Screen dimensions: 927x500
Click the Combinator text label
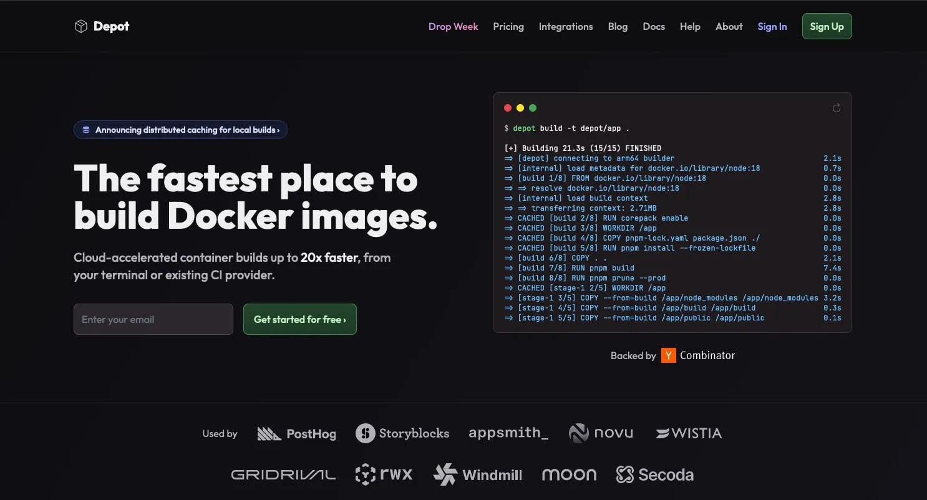707,355
